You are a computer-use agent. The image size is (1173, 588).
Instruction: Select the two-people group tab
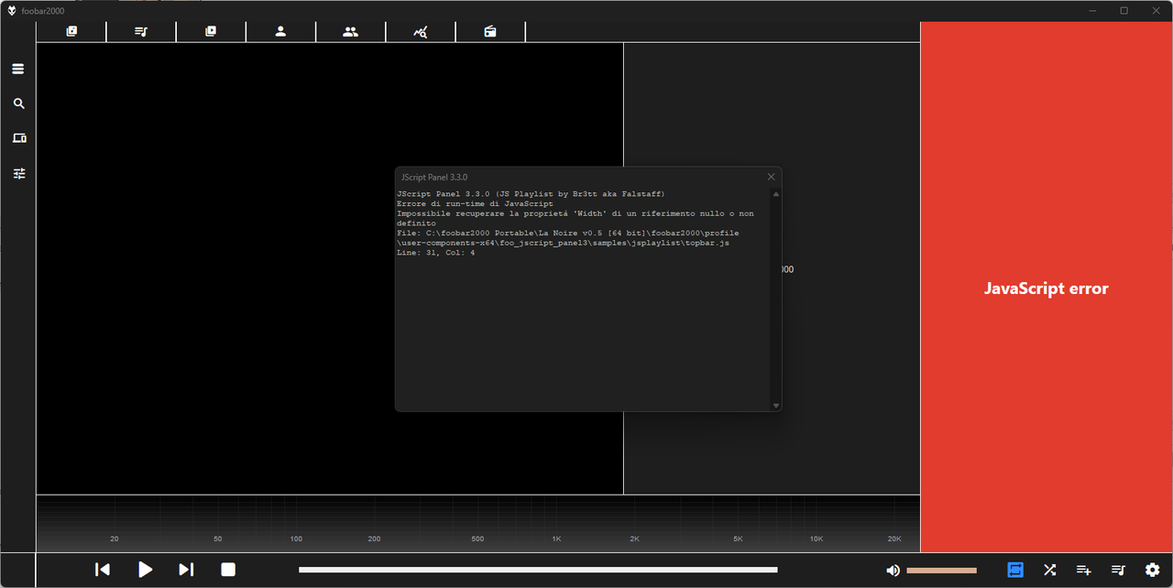pyautogui.click(x=350, y=31)
